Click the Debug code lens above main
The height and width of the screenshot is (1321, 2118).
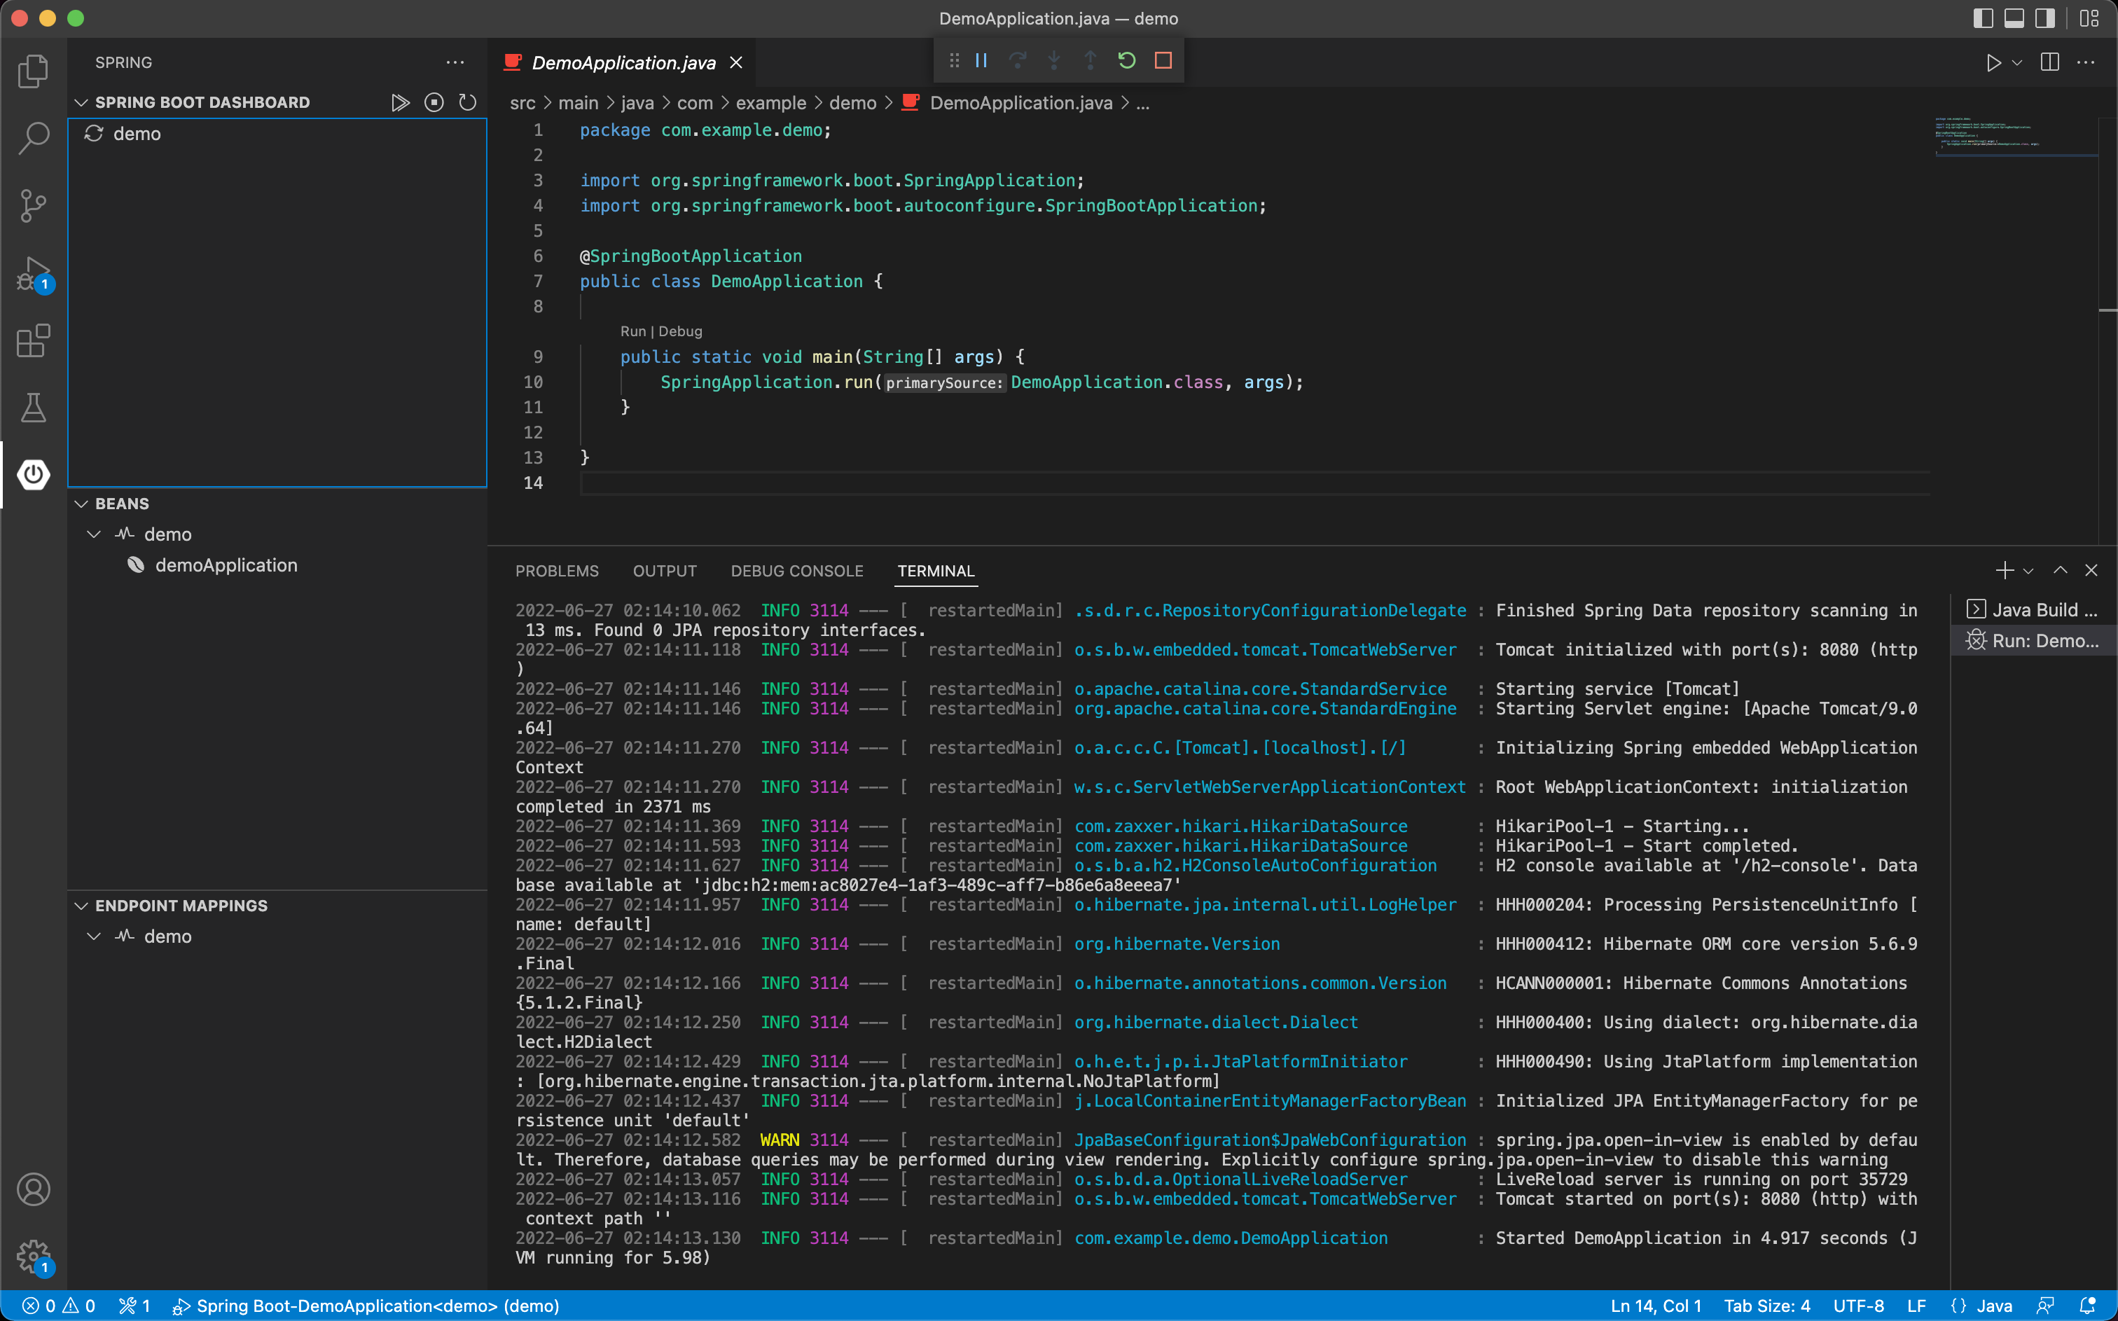point(680,331)
